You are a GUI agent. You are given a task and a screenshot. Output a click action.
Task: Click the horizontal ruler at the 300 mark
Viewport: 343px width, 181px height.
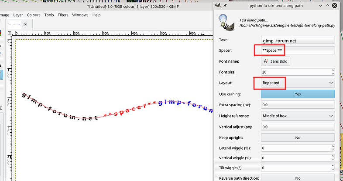tap(106, 34)
